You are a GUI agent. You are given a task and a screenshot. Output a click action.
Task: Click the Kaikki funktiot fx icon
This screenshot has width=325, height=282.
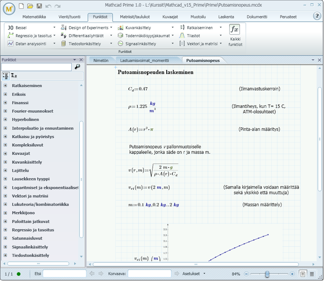coord(233,29)
